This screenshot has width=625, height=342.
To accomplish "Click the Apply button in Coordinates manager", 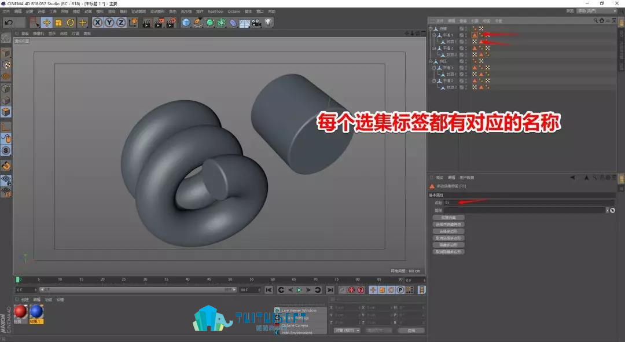I will 411,330.
